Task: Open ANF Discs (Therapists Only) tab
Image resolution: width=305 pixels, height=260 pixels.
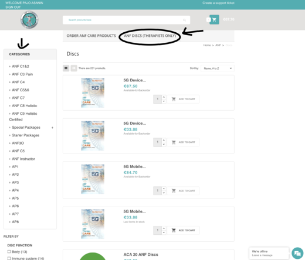Action: pos(150,36)
